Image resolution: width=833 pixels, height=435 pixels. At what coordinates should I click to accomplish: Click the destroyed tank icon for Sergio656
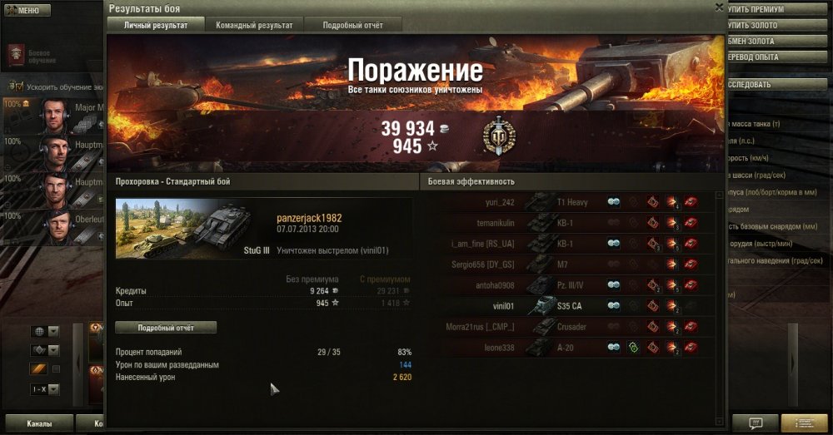click(691, 264)
